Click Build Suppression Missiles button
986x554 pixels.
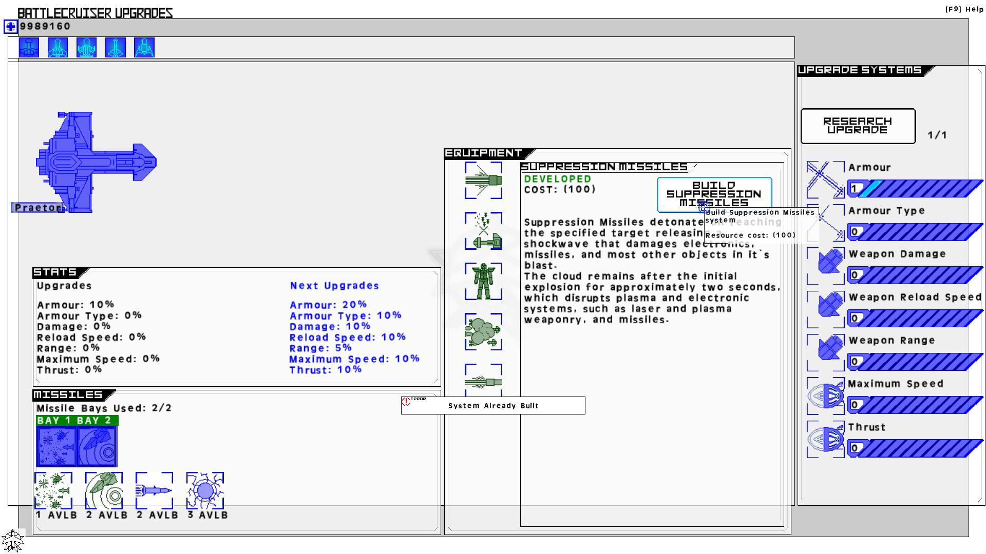(714, 194)
